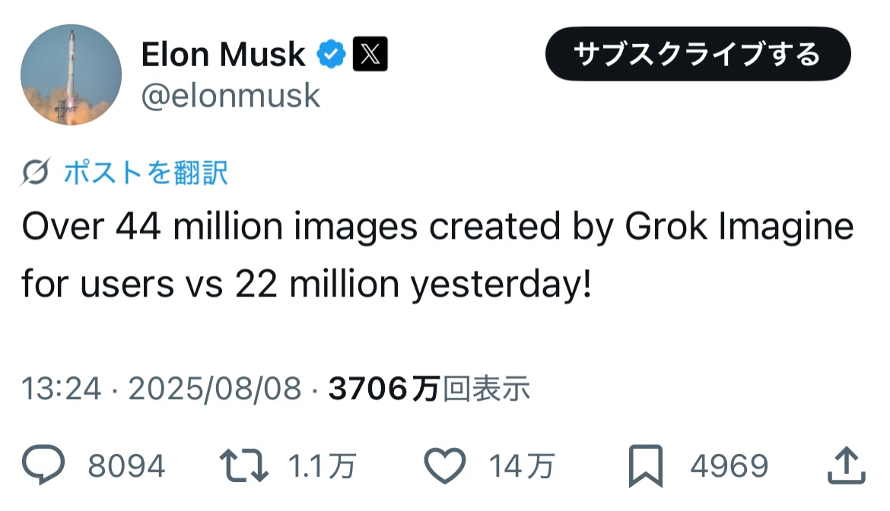Click the 4969 bookmarks count
The width and height of the screenshot is (890, 511).
[x=729, y=466]
